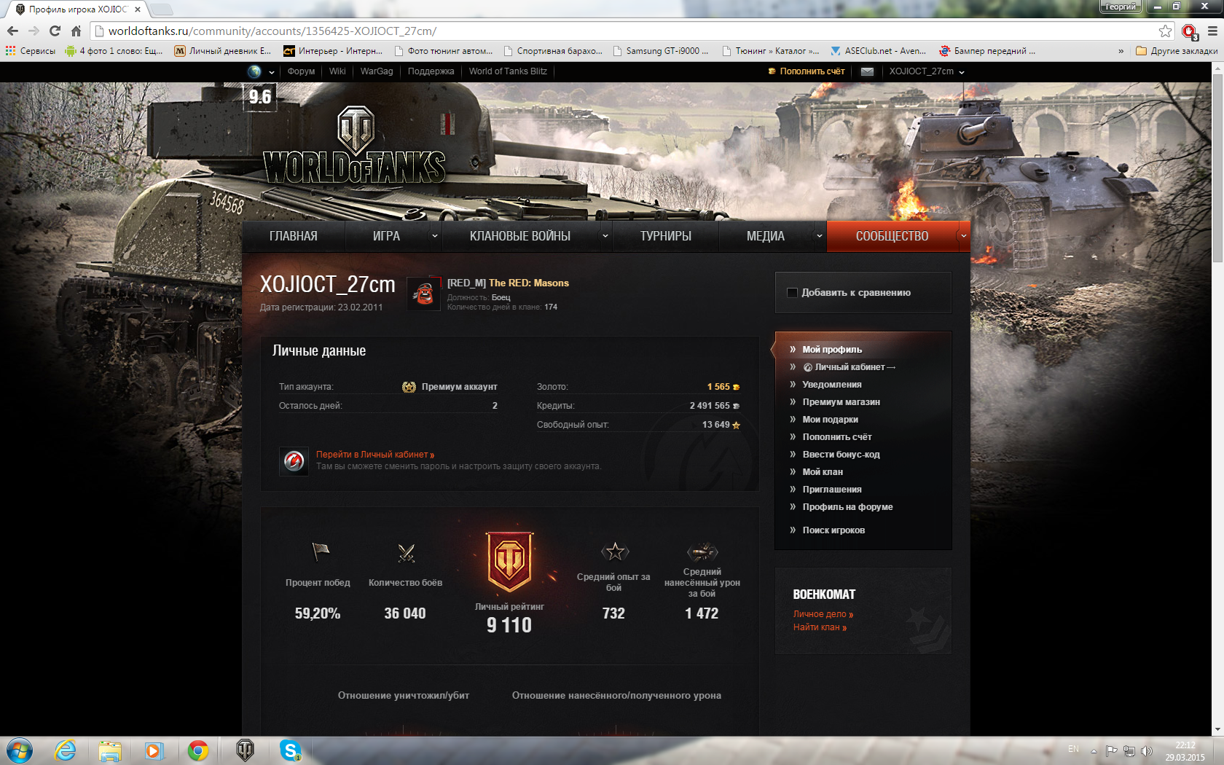Click the Найти клан link
This screenshot has width=1224, height=765.
(820, 627)
